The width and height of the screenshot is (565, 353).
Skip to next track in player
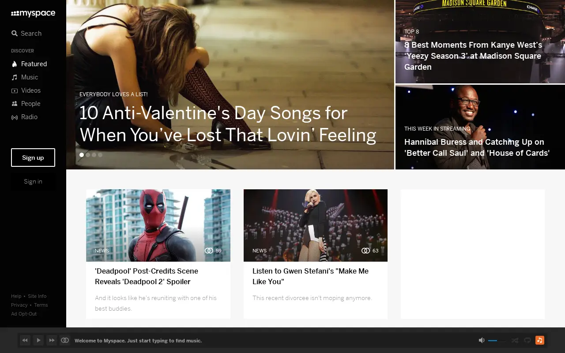tap(52, 340)
